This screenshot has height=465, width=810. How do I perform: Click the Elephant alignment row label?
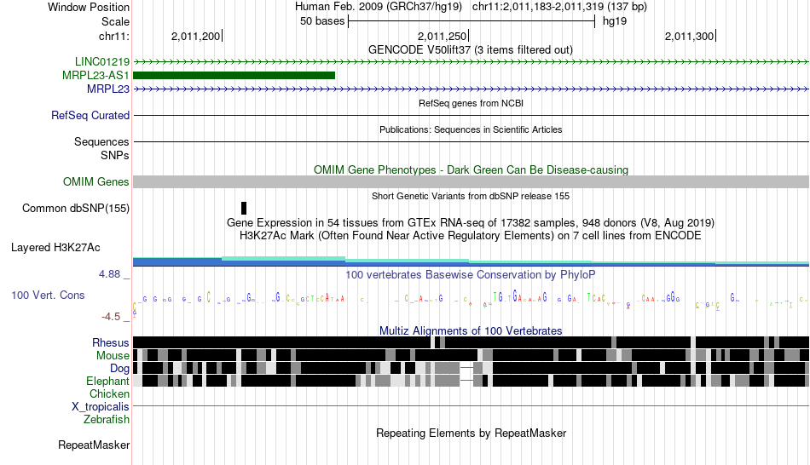[107, 381]
